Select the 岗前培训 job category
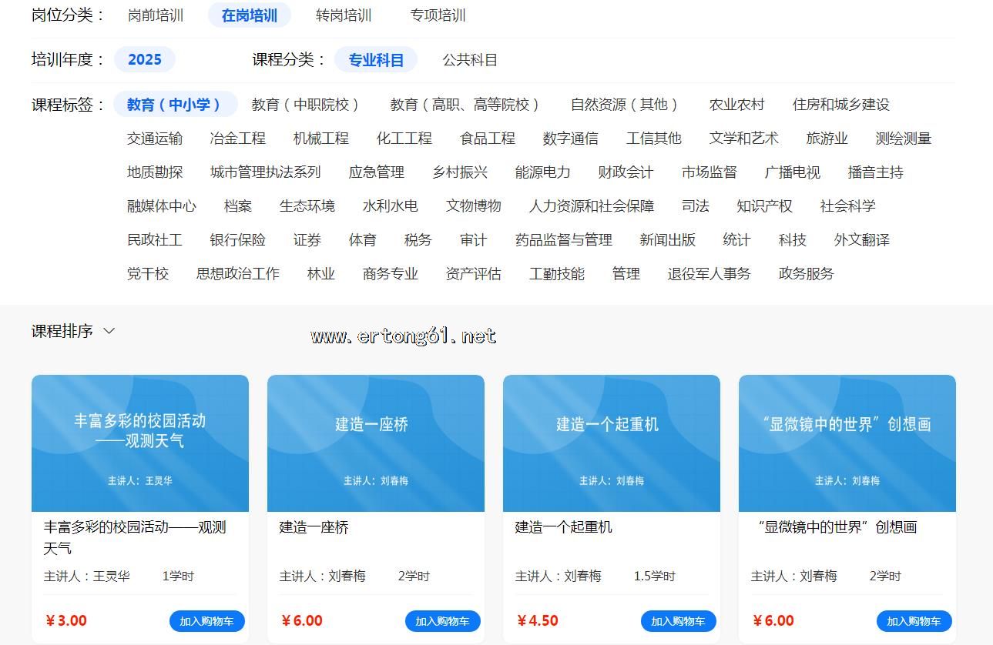993x645 pixels. click(x=156, y=15)
